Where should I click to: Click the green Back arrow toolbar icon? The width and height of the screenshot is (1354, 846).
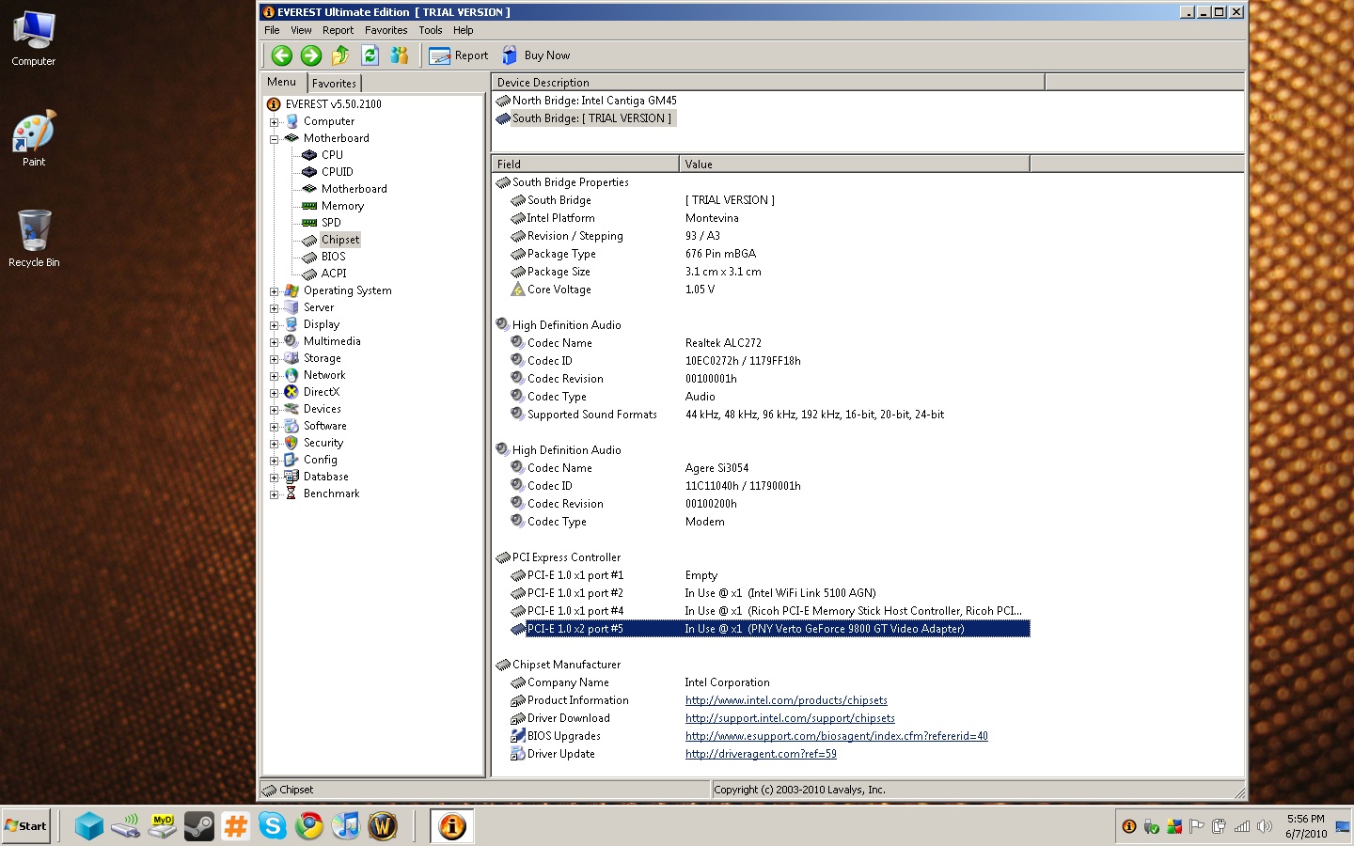click(282, 55)
